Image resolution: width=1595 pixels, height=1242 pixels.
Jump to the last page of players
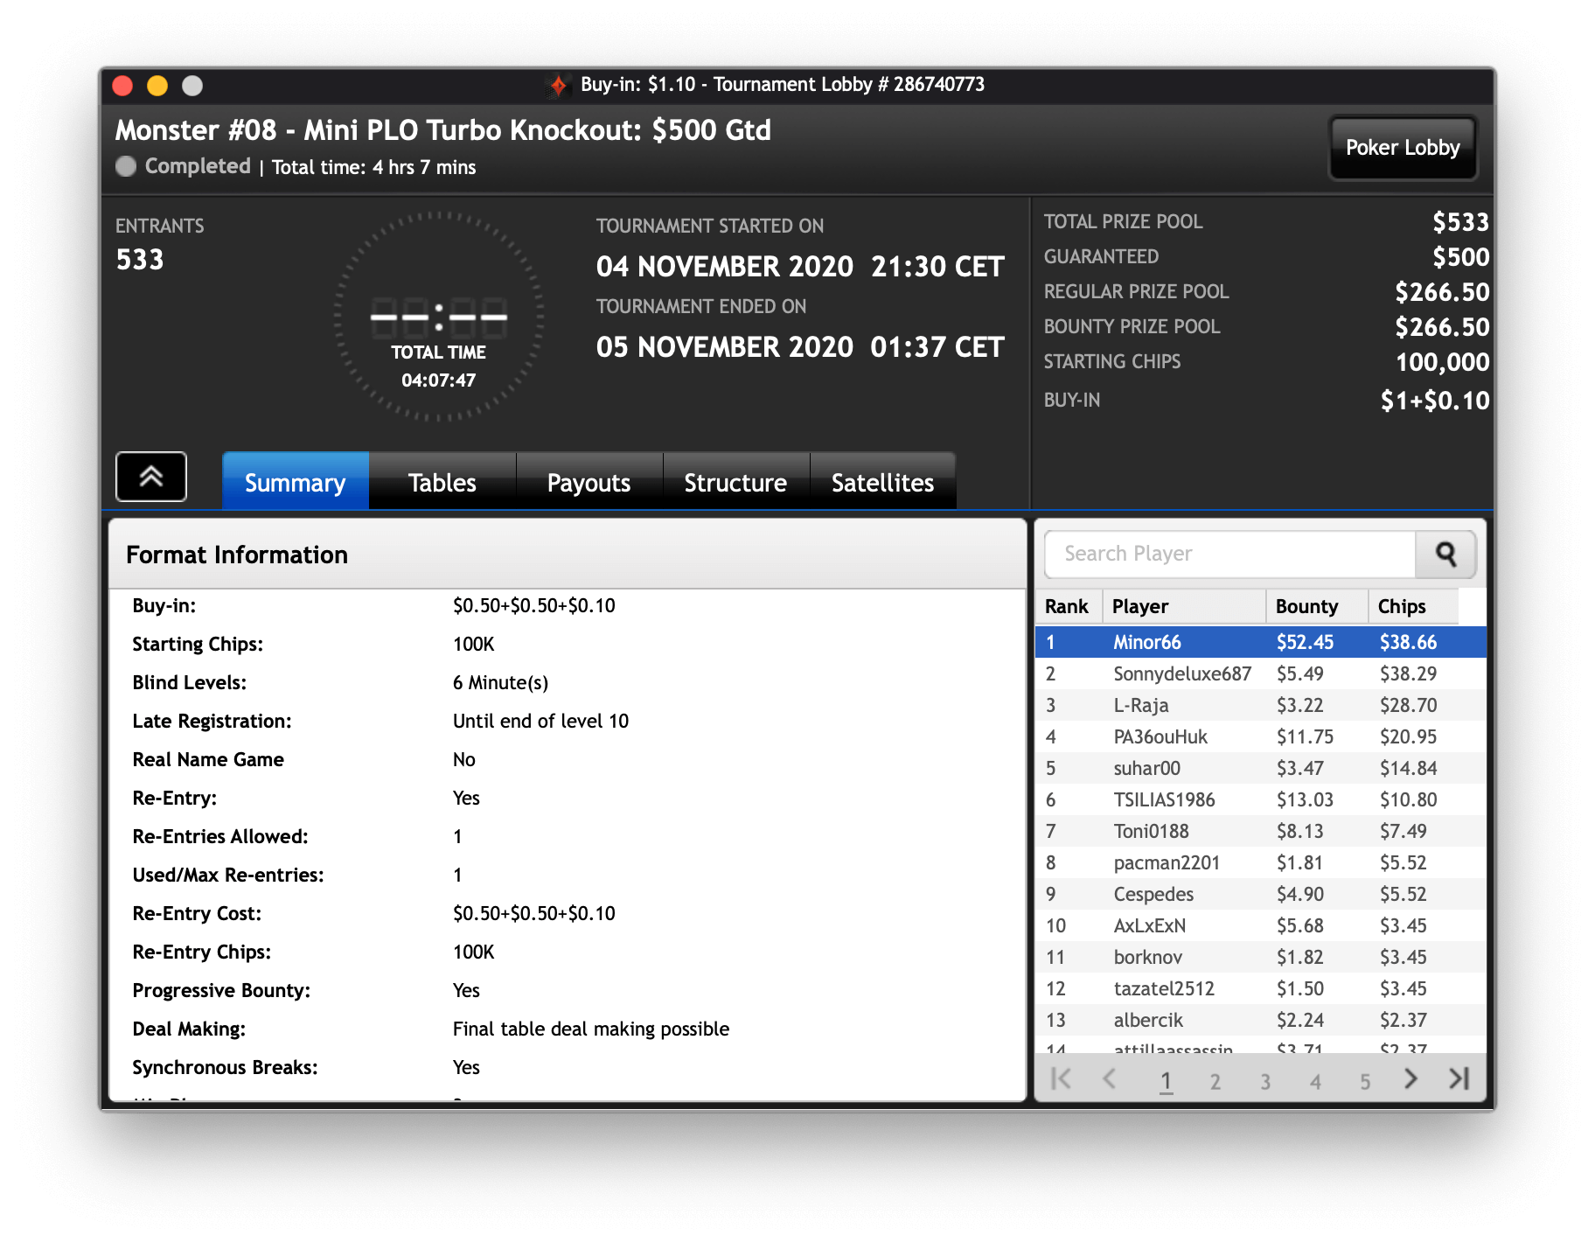click(x=1459, y=1079)
